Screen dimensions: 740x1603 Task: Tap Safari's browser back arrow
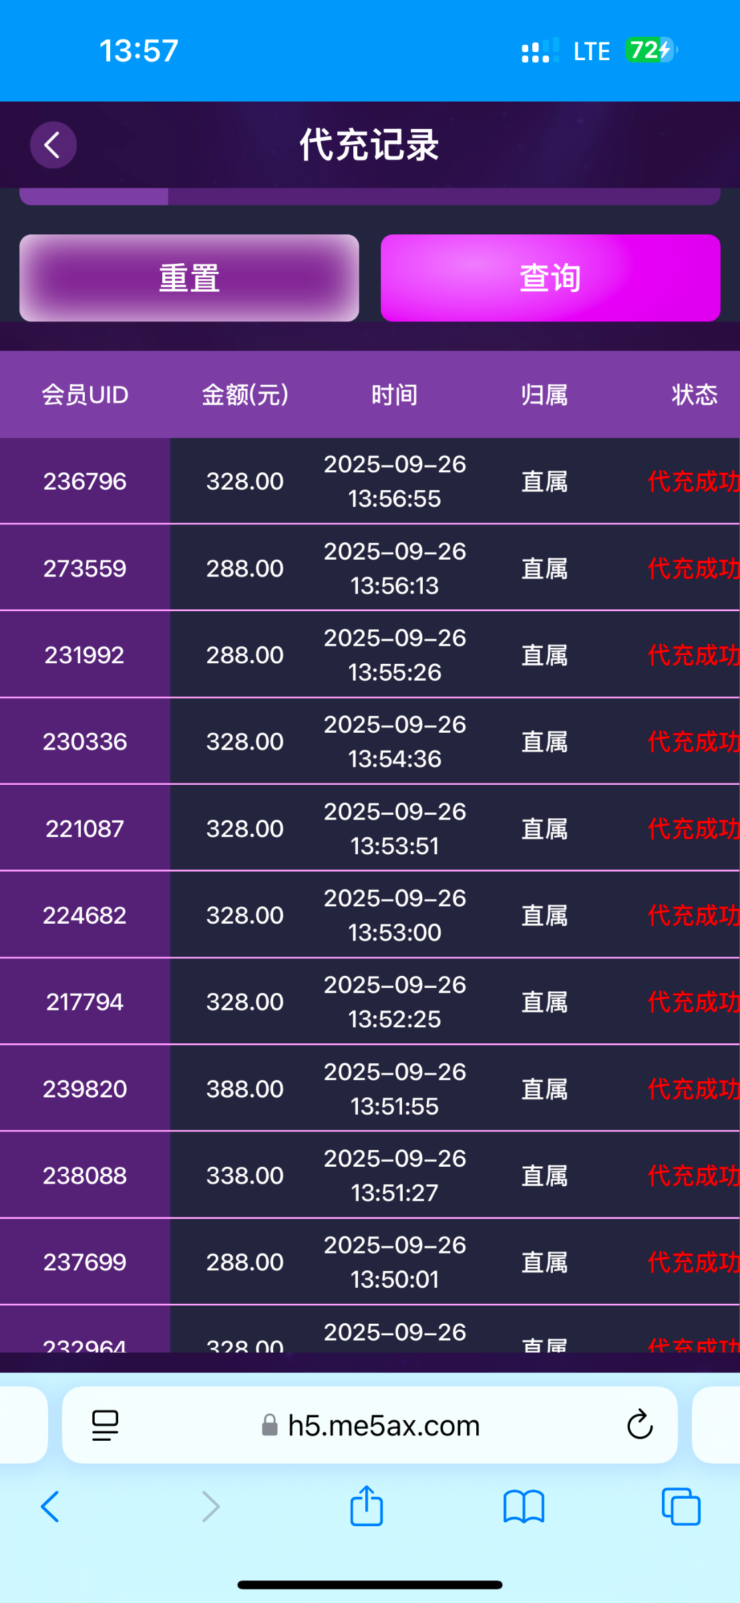50,1507
